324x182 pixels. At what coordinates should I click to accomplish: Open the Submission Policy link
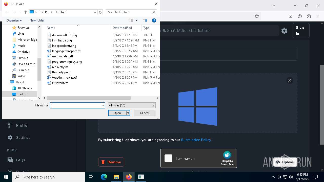pos(196,140)
